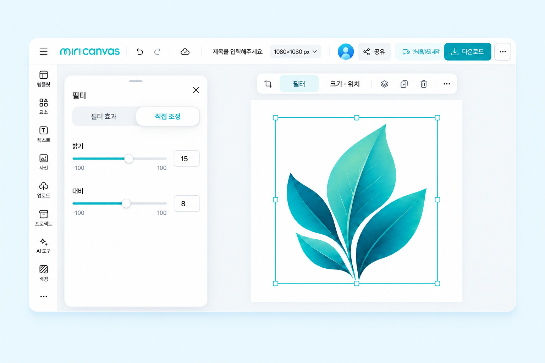The image size is (545, 363).
Task: Open the 요소 elements sidebar panel
Action: (43, 106)
